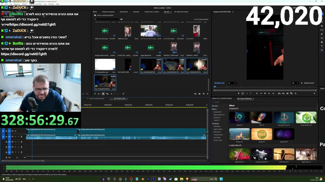This screenshot has height=182, width=325.
Task: Collapse the Essential FX section
Action: click(234, 109)
